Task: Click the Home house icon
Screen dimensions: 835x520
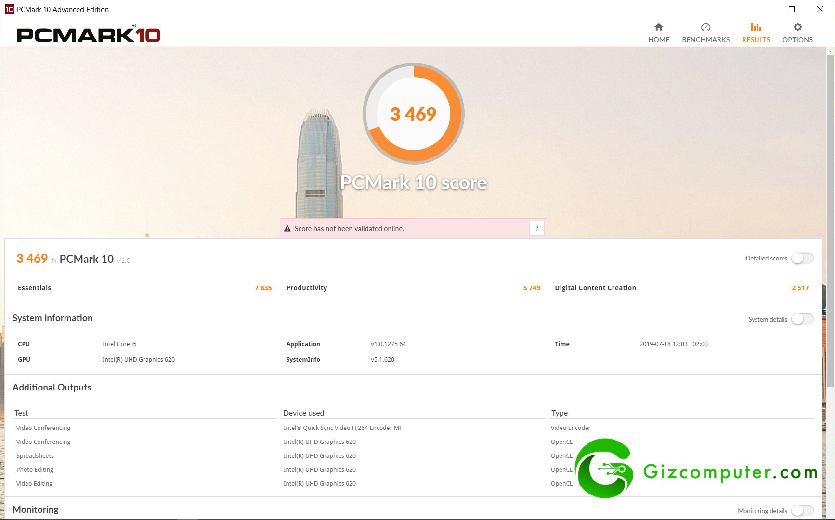Action: [659, 27]
